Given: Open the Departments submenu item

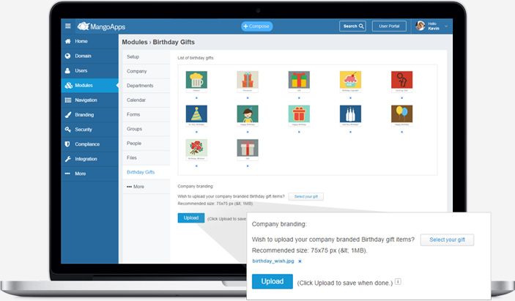Looking at the screenshot, I should [x=147, y=86].
